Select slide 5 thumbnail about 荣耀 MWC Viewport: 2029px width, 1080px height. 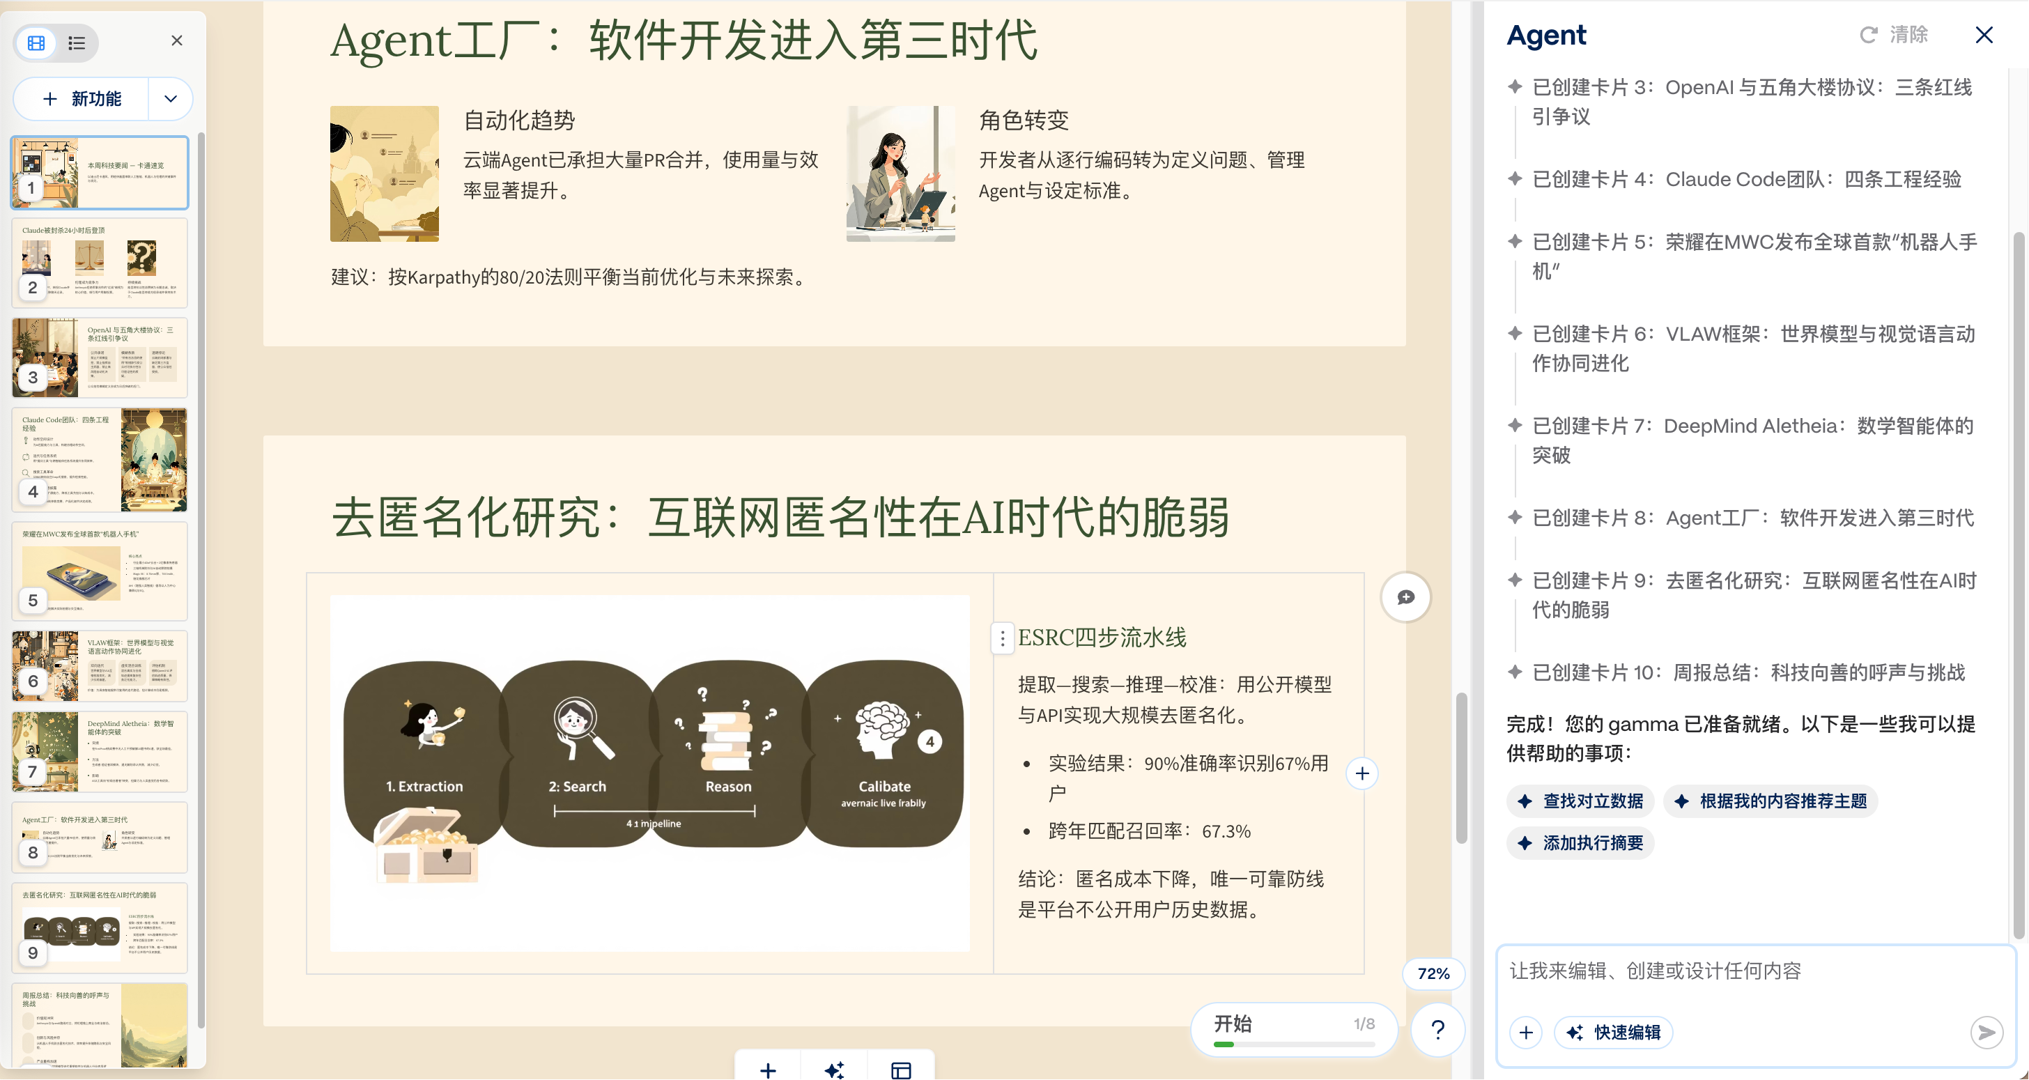click(x=99, y=571)
